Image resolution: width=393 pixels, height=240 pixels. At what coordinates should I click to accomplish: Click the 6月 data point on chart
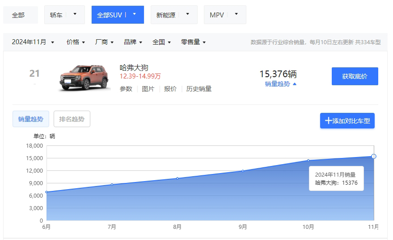pyautogui.click(x=46, y=192)
